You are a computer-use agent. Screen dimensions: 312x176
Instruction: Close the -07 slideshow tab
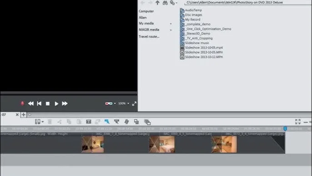click(17, 114)
